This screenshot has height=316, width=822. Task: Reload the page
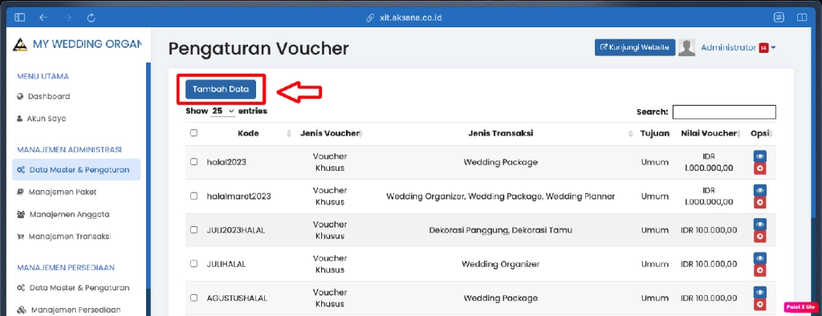(92, 18)
